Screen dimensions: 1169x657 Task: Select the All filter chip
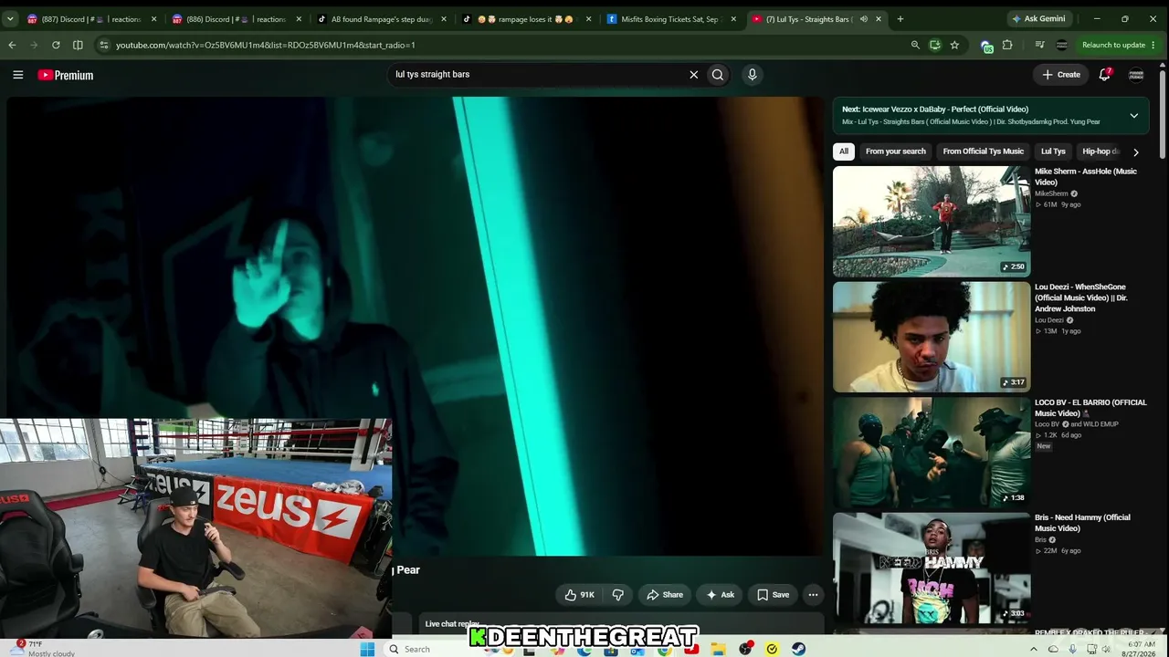click(844, 151)
